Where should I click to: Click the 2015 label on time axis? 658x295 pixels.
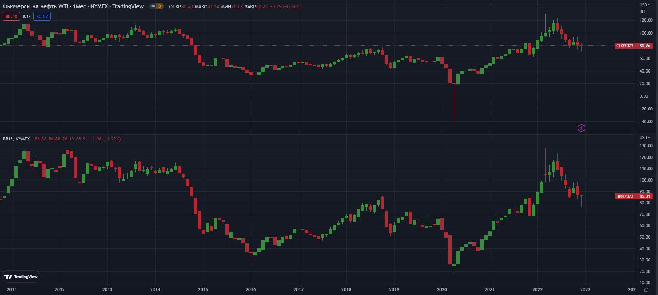click(203, 290)
